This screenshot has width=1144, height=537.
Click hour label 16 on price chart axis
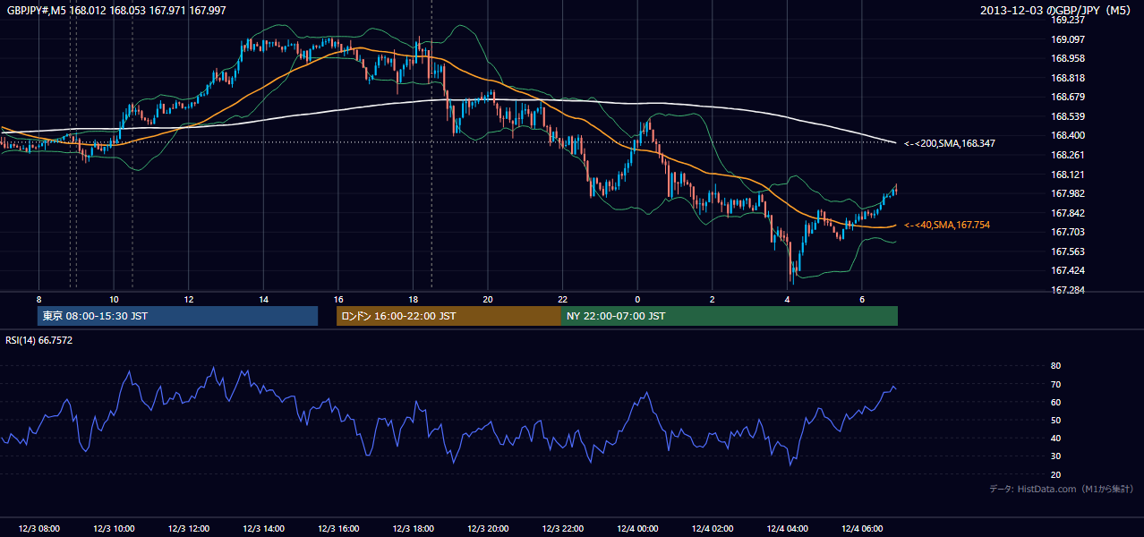pyautogui.click(x=338, y=299)
